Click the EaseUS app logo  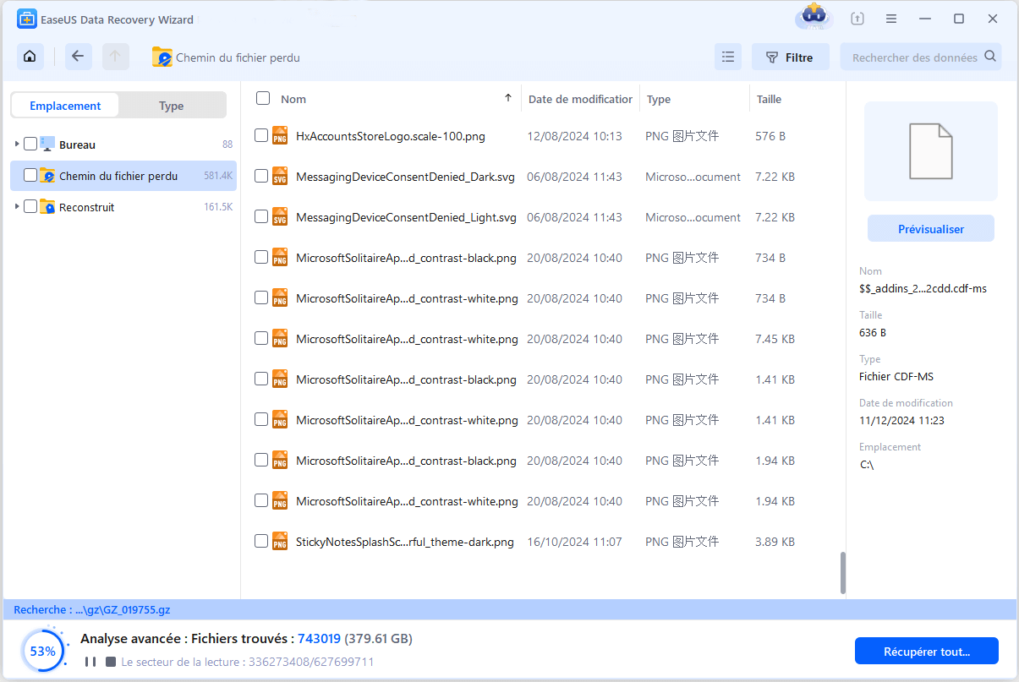point(27,19)
